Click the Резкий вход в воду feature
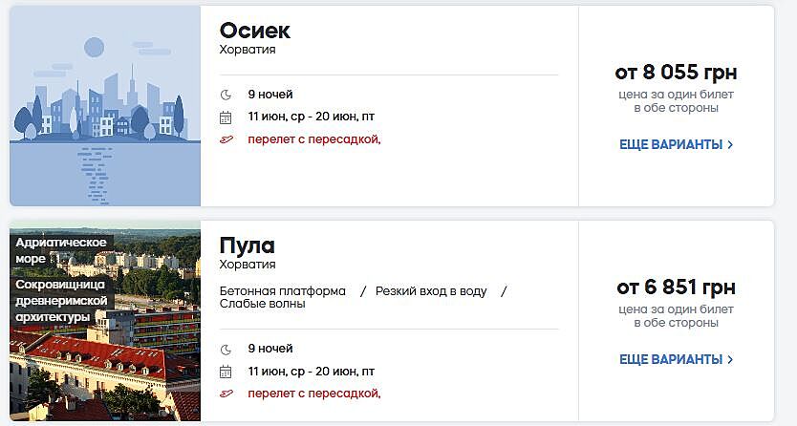This screenshot has width=797, height=426. 431,291
